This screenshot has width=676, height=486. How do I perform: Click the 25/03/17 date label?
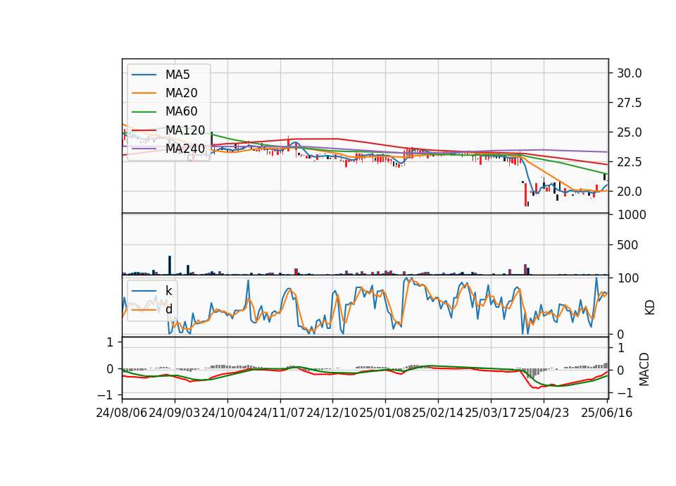(491, 413)
